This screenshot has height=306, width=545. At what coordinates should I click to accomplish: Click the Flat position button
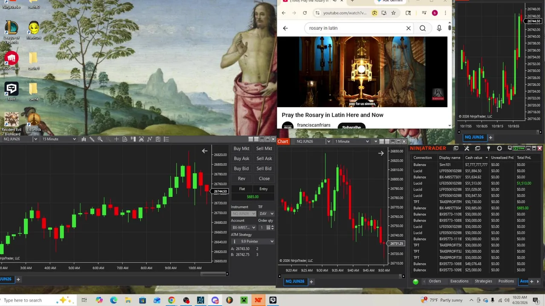click(242, 189)
